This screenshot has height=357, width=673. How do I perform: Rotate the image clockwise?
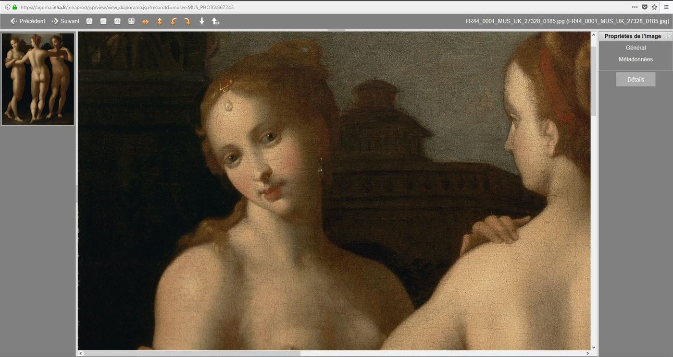[187, 22]
